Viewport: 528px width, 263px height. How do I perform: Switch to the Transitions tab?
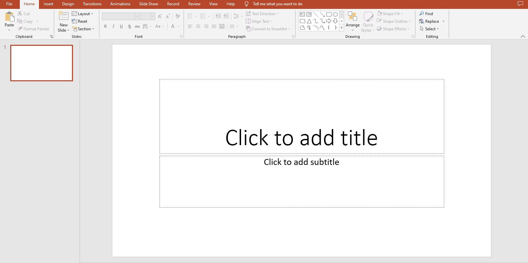click(92, 4)
